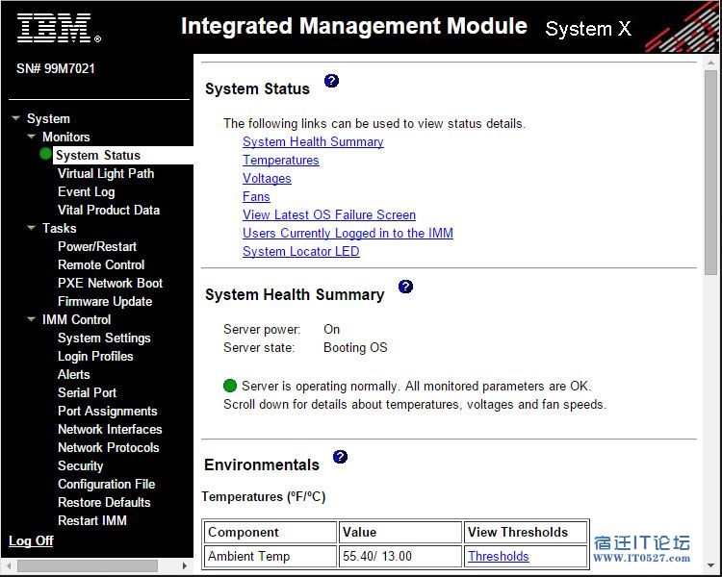This screenshot has width=722, height=577.
Task: Collapse the Tasks tree section
Action: coord(32,228)
